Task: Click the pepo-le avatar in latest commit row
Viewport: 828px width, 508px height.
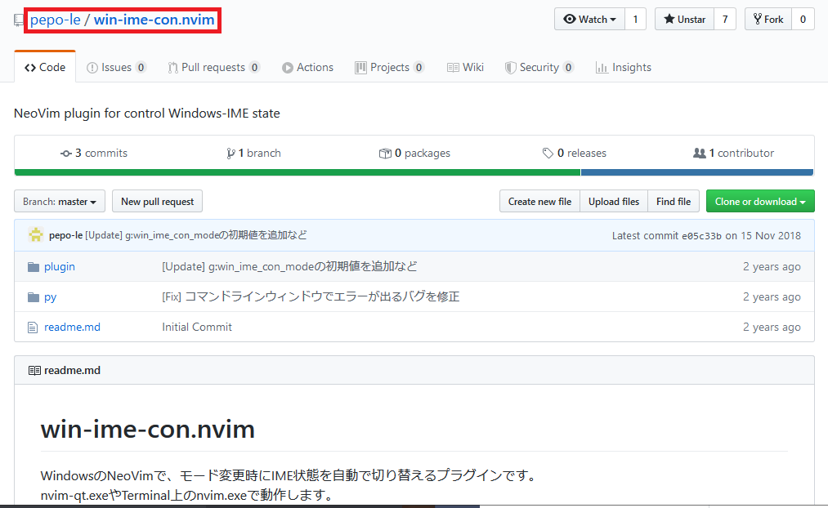Action: [36, 234]
